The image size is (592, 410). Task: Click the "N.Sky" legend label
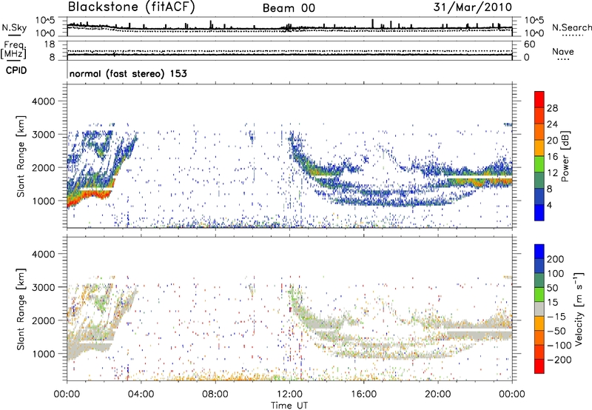click(14, 27)
